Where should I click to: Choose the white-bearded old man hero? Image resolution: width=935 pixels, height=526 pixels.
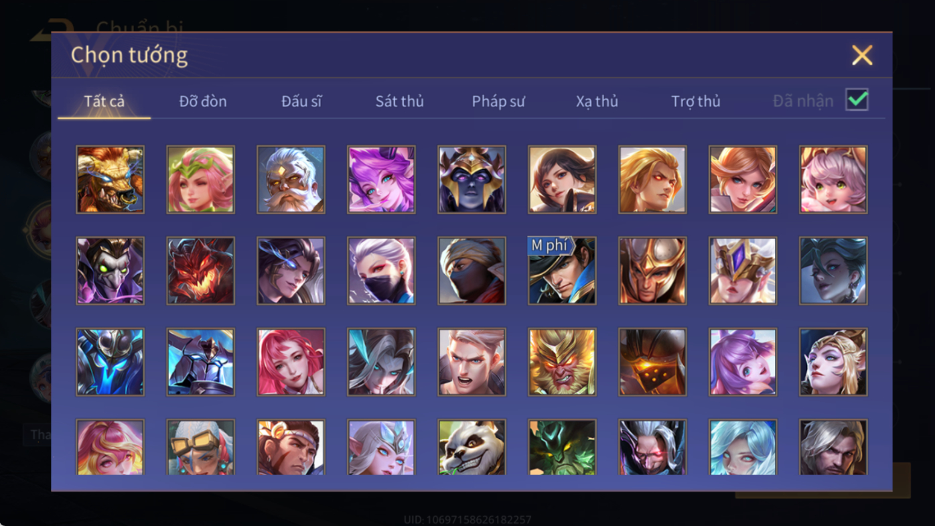291,180
